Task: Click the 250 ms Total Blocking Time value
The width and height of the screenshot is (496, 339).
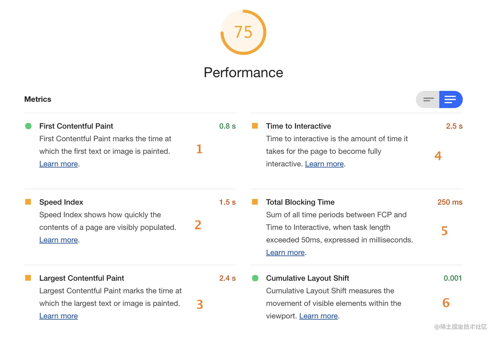Action: [449, 202]
